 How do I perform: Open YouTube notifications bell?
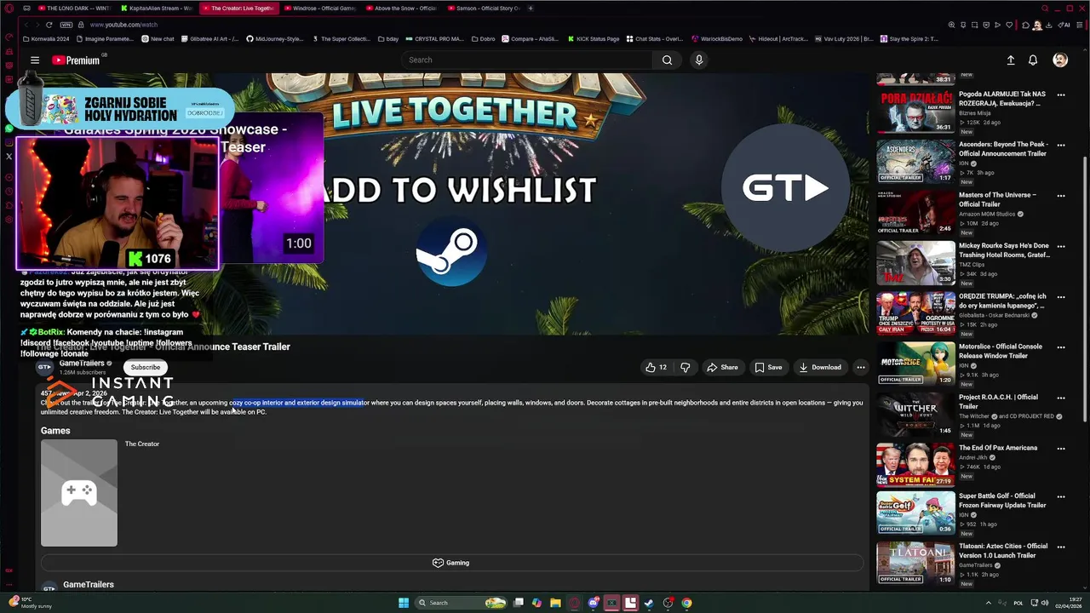[x=1033, y=60]
